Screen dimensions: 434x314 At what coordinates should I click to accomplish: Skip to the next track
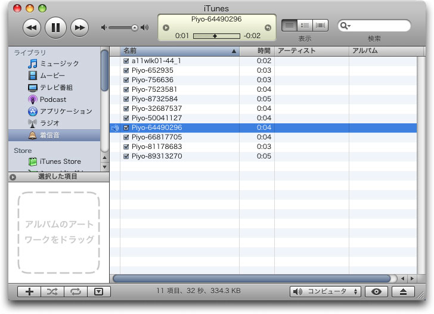79,27
